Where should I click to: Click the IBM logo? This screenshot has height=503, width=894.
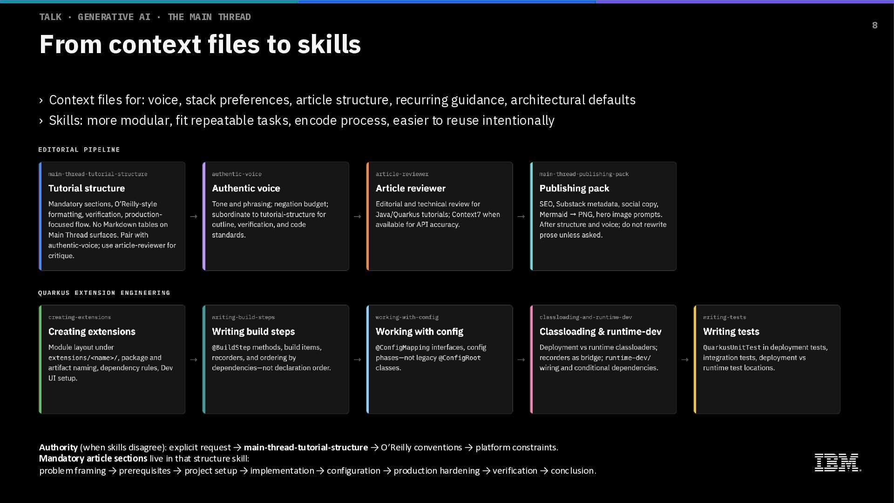837,462
